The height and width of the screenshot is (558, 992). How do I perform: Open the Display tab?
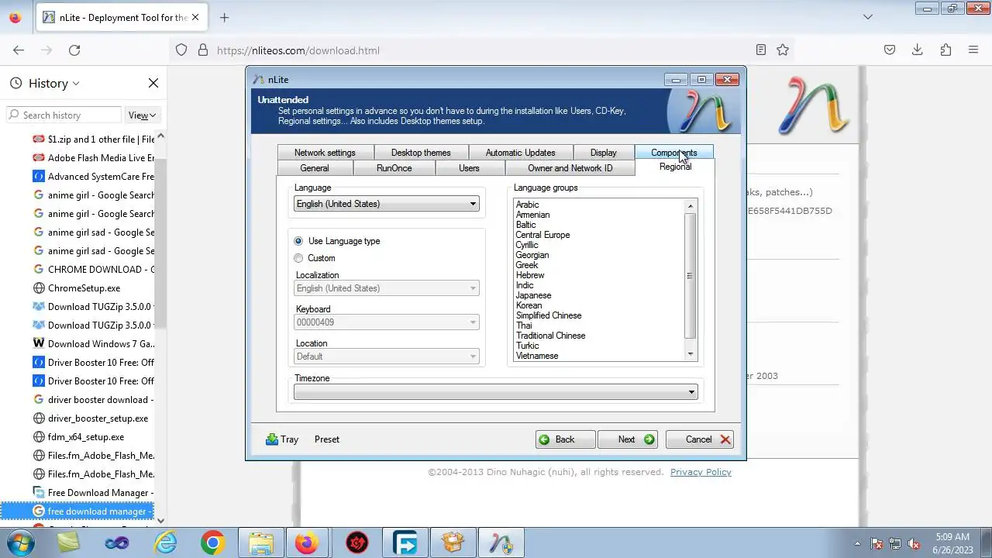click(x=604, y=153)
